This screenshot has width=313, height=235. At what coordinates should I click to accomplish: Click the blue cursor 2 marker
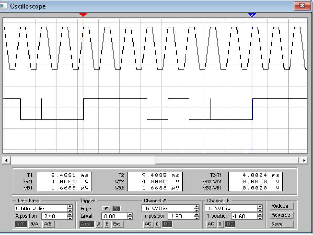tap(252, 15)
